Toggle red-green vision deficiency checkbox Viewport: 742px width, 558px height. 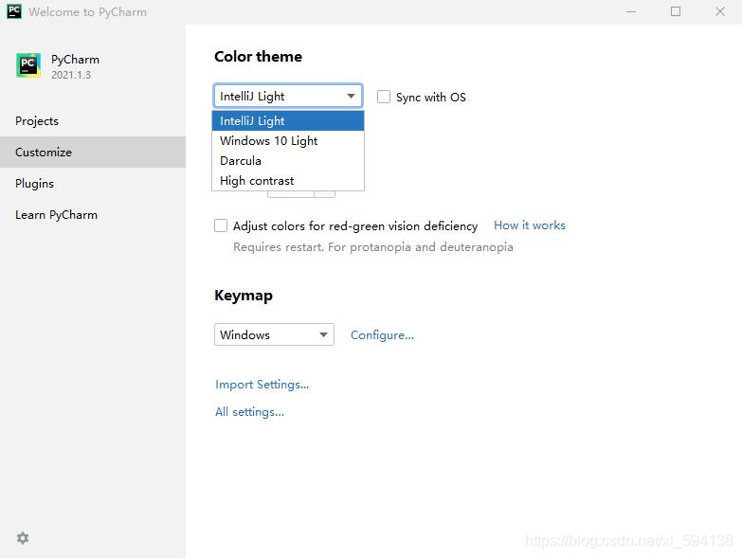click(x=221, y=225)
